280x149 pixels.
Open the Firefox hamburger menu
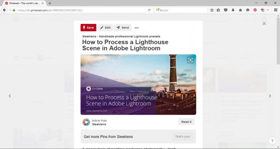pyautogui.click(x=276, y=10)
